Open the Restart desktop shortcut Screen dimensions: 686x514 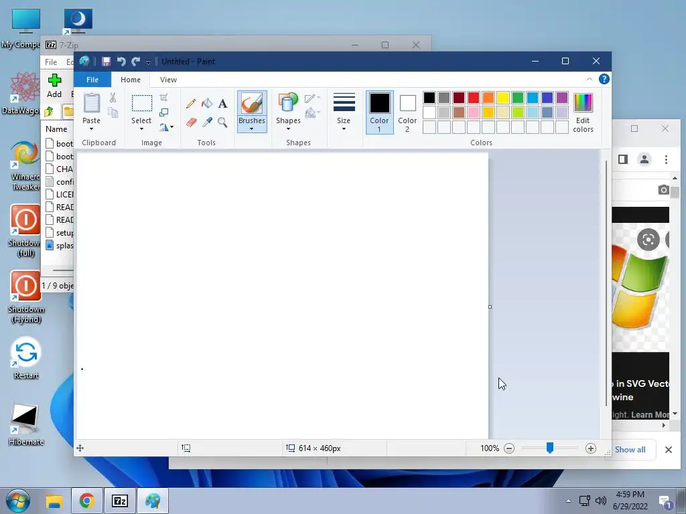[x=26, y=359]
